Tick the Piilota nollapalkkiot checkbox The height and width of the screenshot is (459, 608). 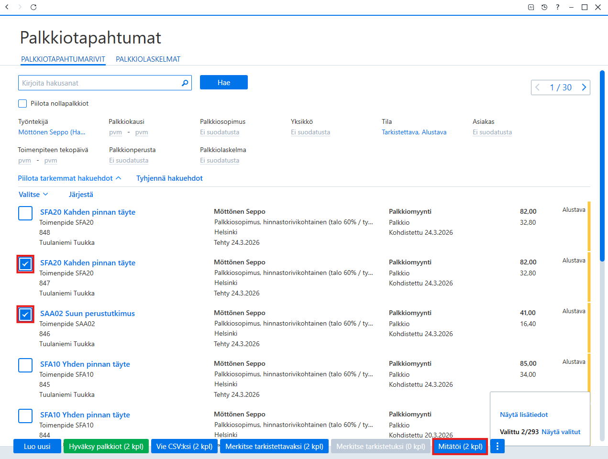coord(22,103)
